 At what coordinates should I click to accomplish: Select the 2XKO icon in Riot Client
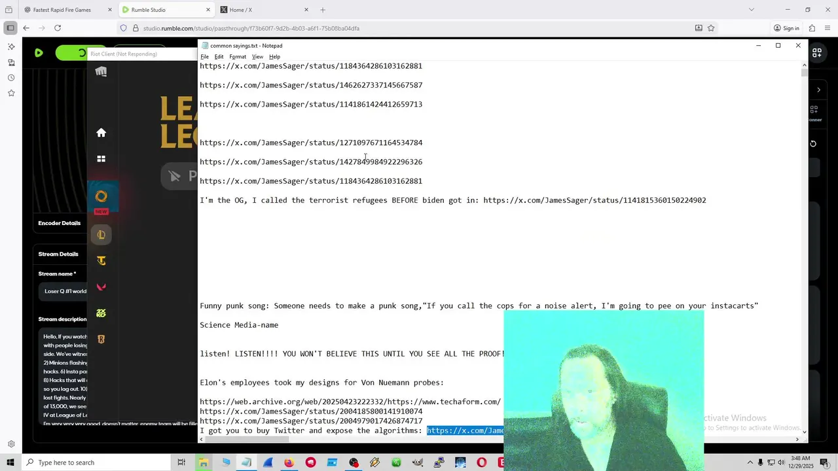pyautogui.click(x=101, y=313)
